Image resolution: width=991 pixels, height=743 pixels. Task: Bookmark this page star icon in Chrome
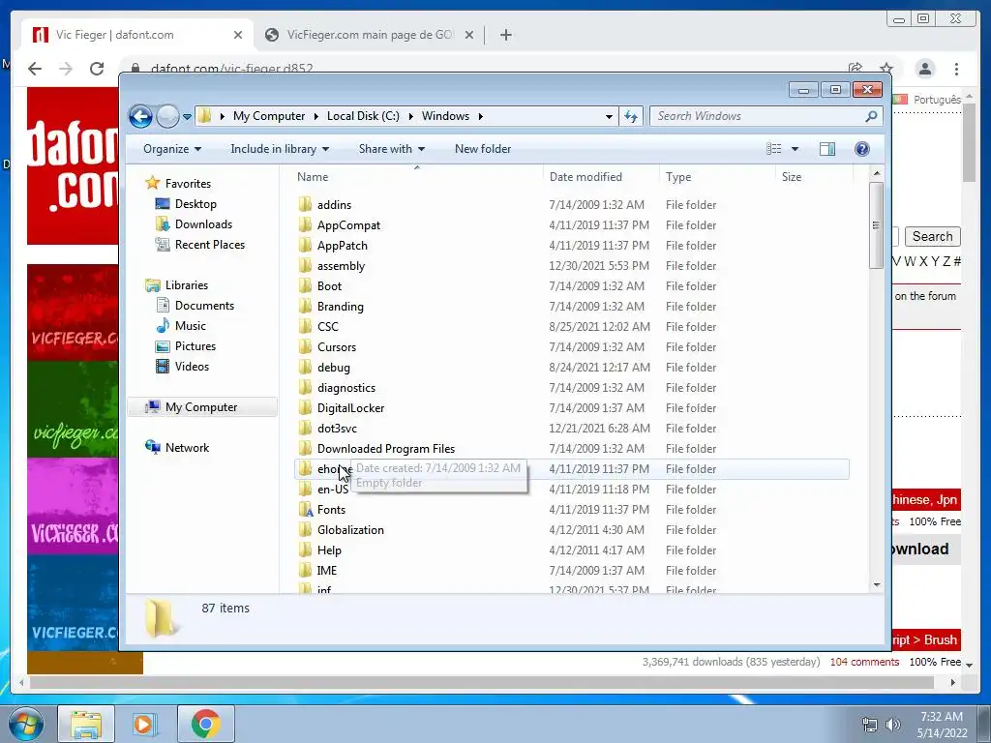tap(886, 69)
